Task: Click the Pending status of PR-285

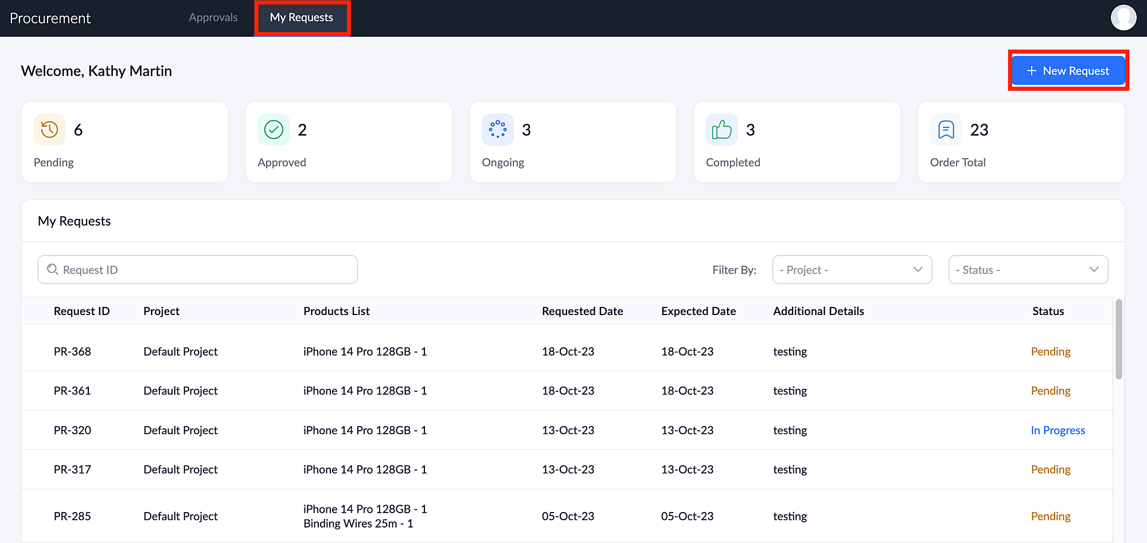Action: coord(1051,516)
